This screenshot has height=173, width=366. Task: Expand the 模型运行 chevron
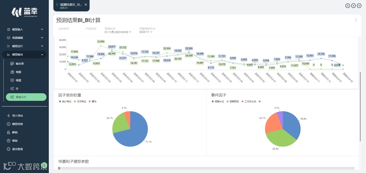(42, 46)
